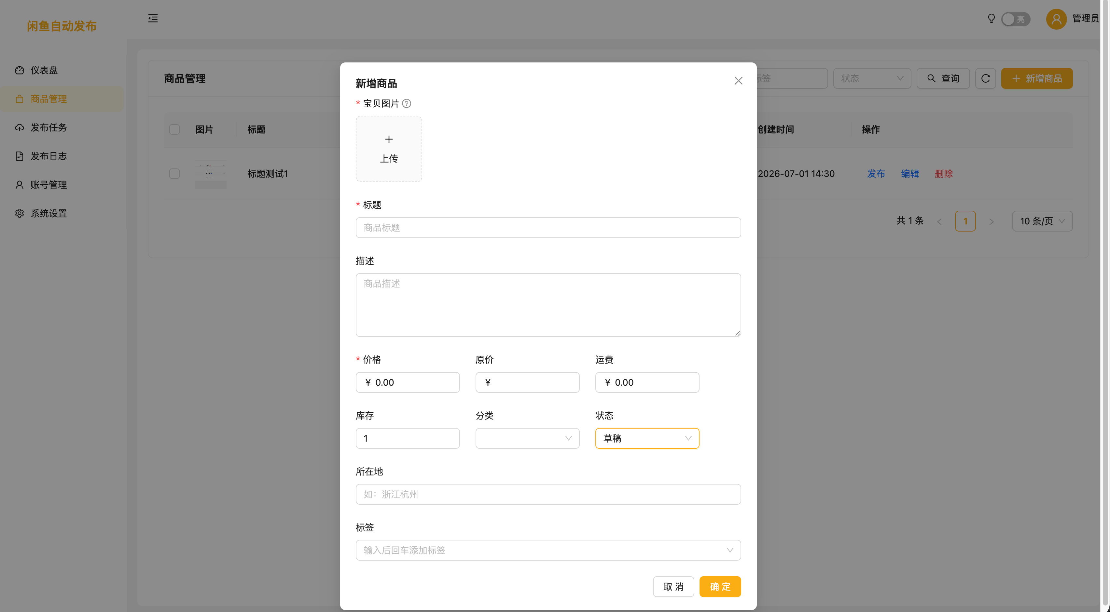Click the 运费 input field

(647, 383)
